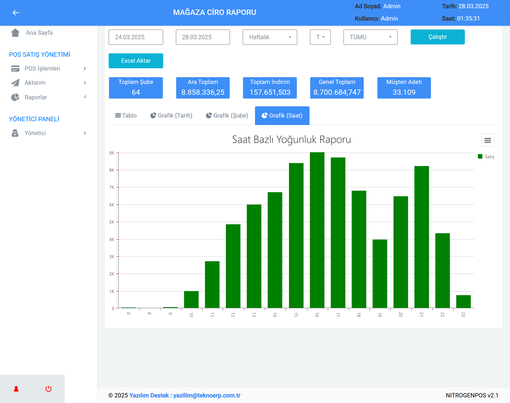
Task: Click the Ara Toplam summary card
Action: [x=203, y=88]
